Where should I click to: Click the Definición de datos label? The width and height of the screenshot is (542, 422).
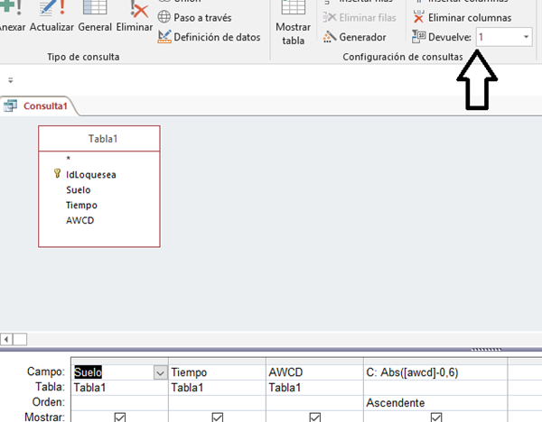(217, 37)
